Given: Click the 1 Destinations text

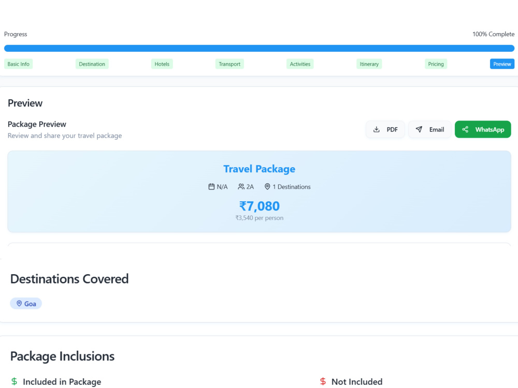Looking at the screenshot, I should 291,187.
